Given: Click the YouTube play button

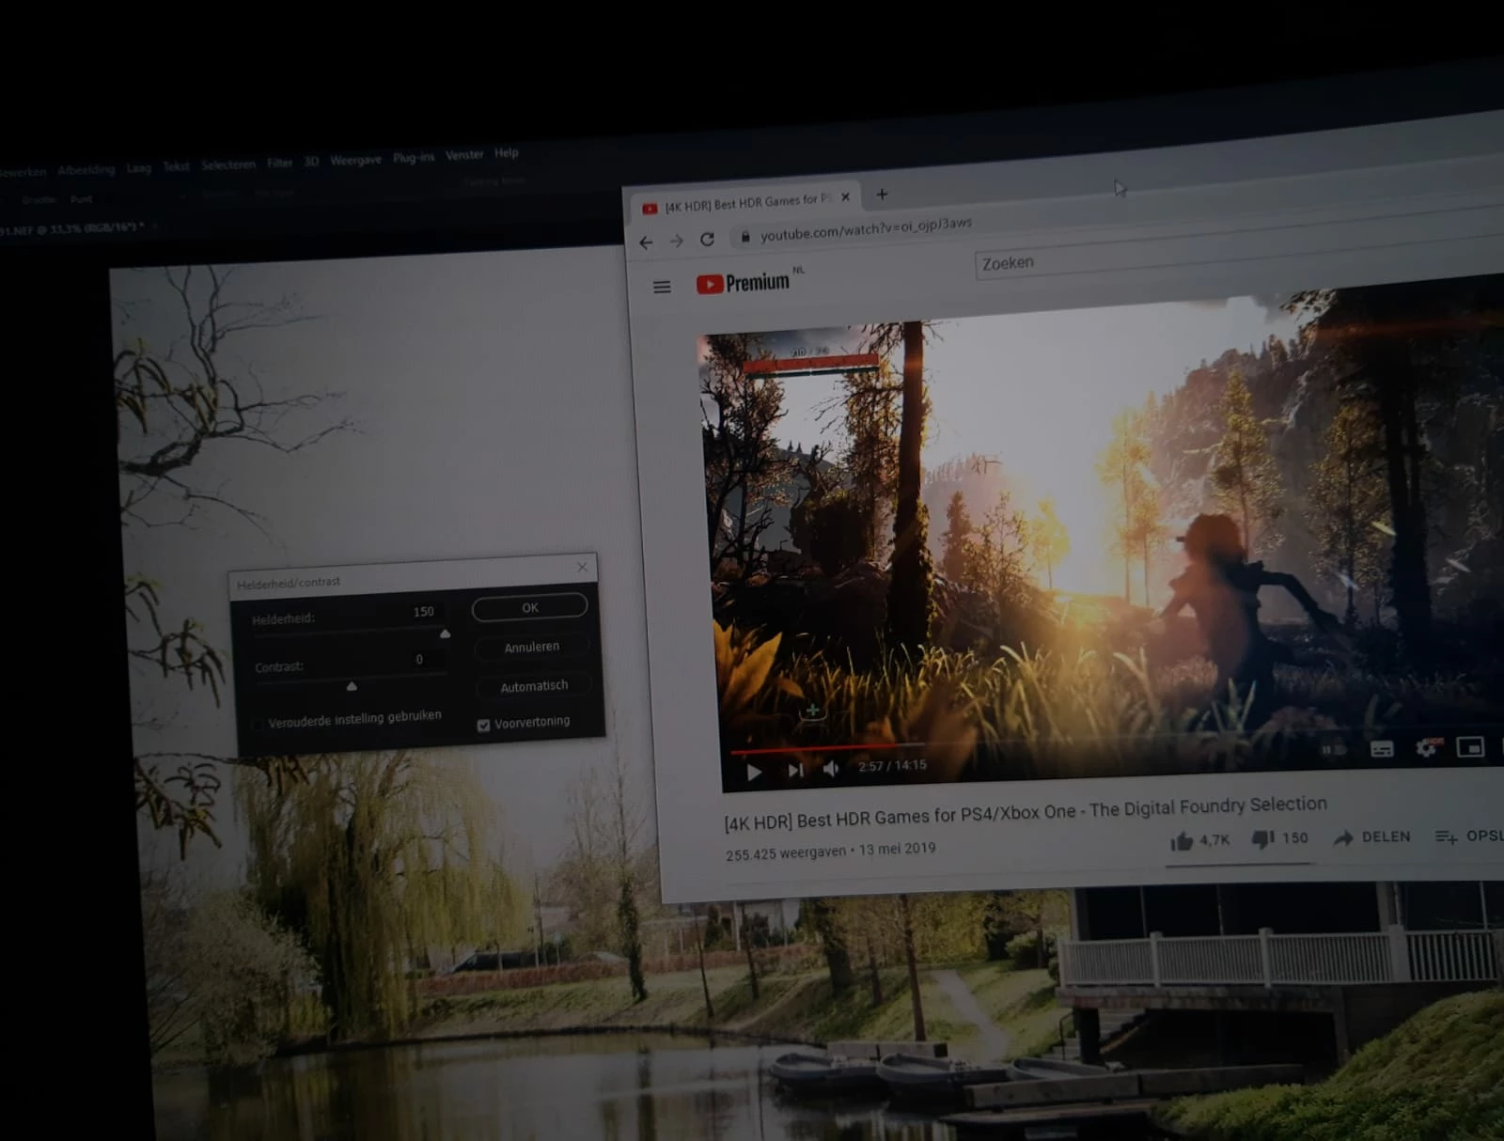Looking at the screenshot, I should click(x=754, y=772).
